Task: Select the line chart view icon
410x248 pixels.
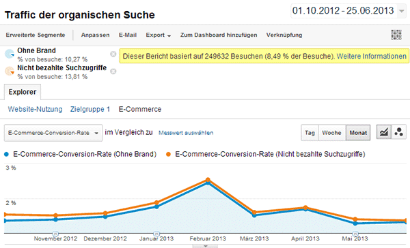Action: pyautogui.click(x=383, y=132)
